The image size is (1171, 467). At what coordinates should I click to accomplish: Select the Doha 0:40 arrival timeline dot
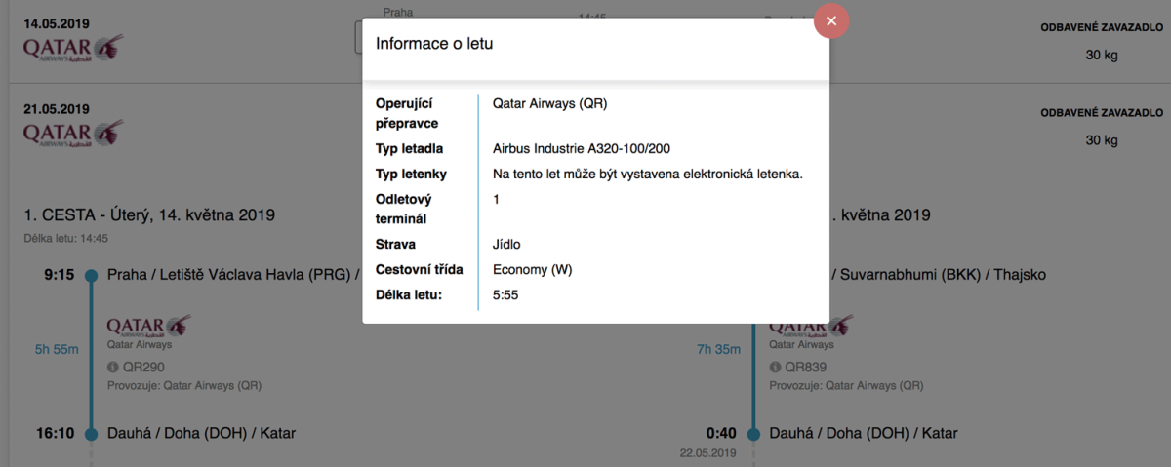[x=753, y=434]
